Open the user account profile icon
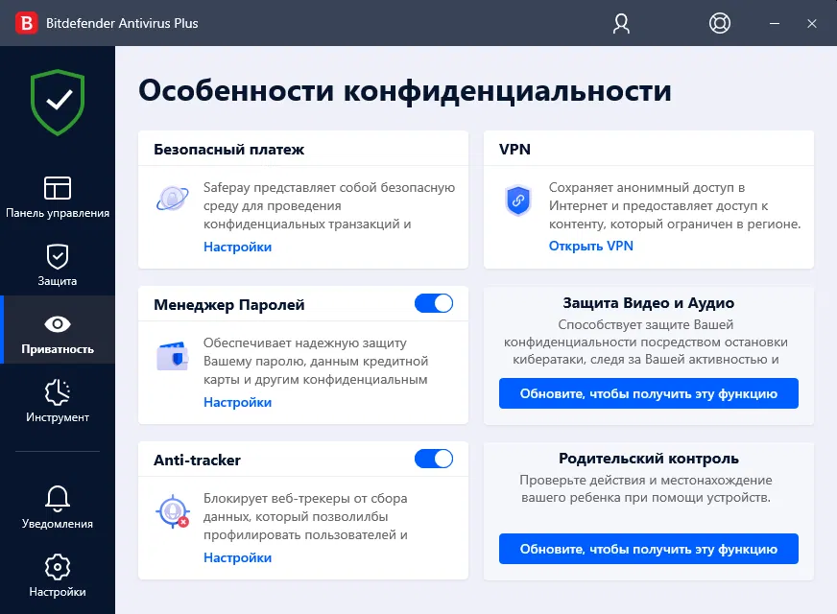This screenshot has width=837, height=614. pos(621,23)
